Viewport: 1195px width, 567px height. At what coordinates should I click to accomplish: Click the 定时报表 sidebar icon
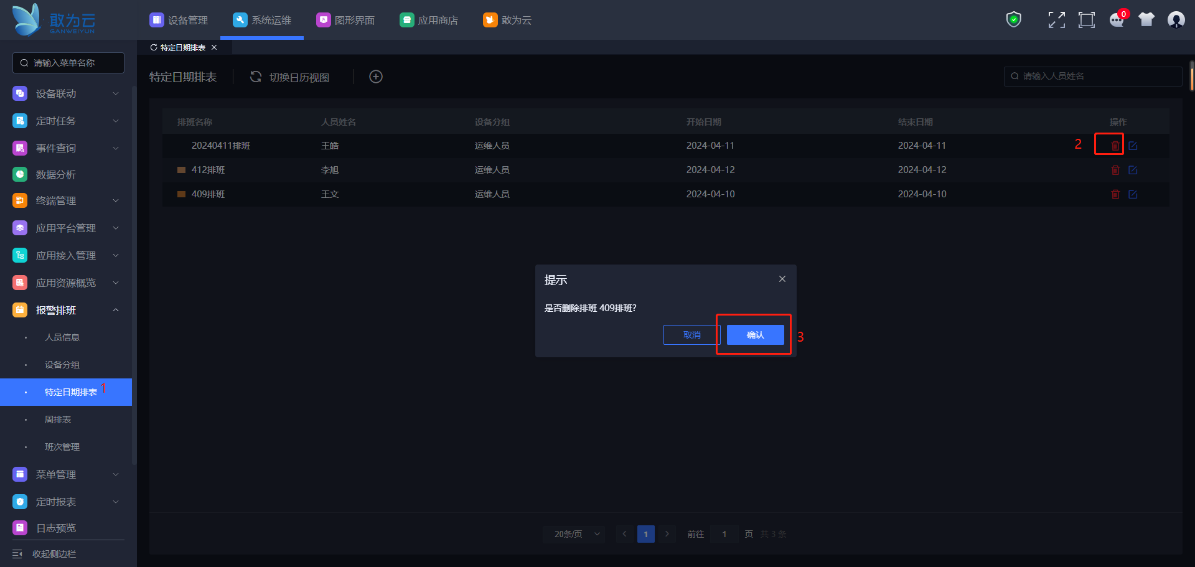pos(20,502)
